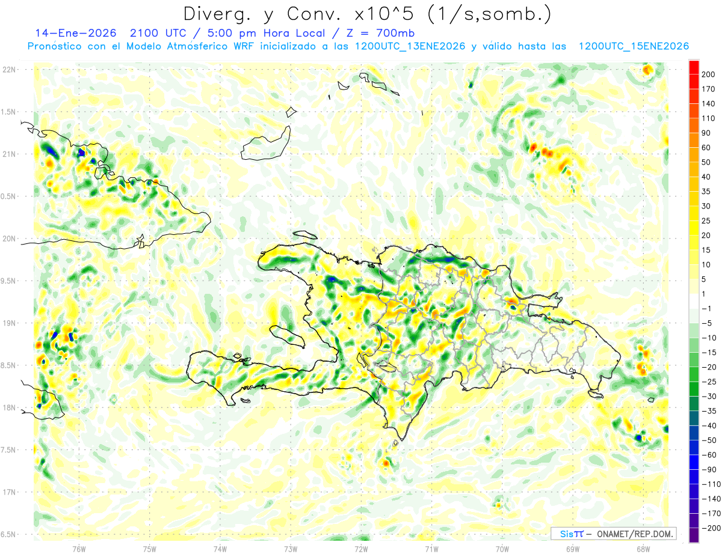The height and width of the screenshot is (557, 722).
Task: Click the '1200UTC_15ENE2026' valid-until time
Action: [x=634, y=46]
